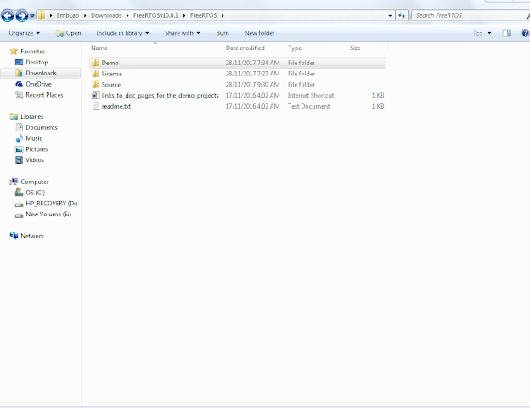
Task: Open the view options dropdown arrow
Action: pyautogui.click(x=489, y=33)
